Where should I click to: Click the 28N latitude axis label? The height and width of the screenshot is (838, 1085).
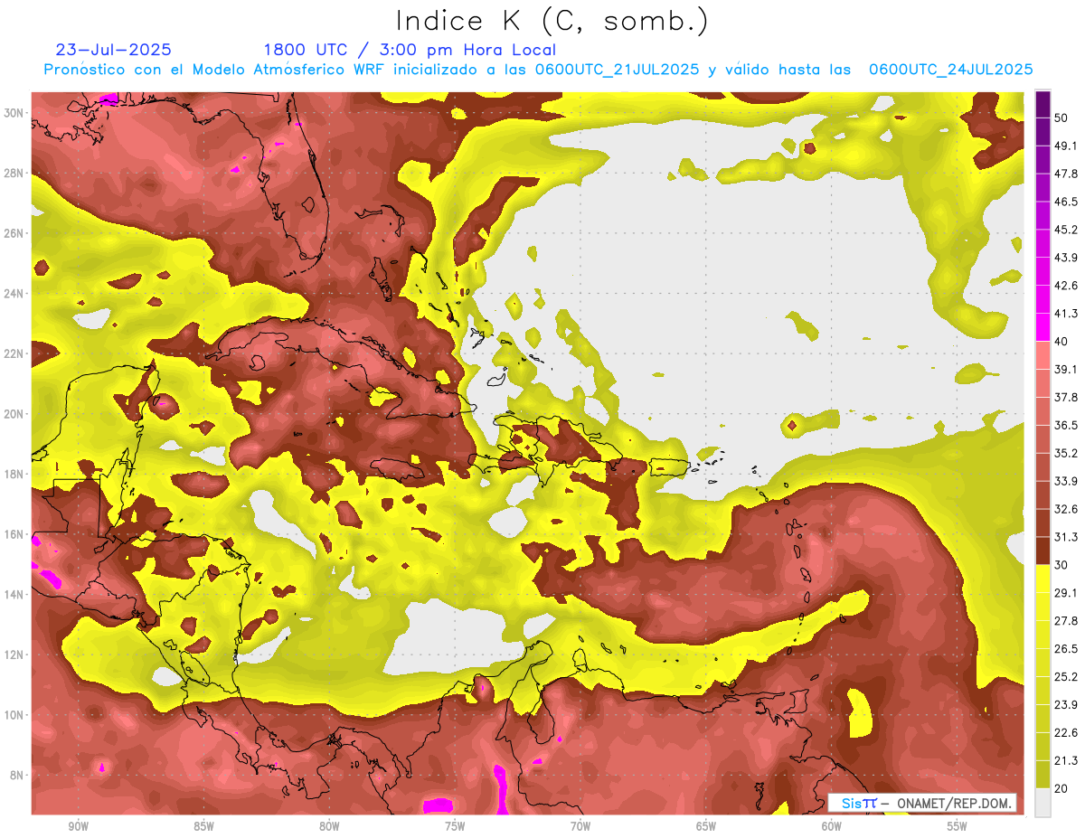pyautogui.click(x=15, y=173)
